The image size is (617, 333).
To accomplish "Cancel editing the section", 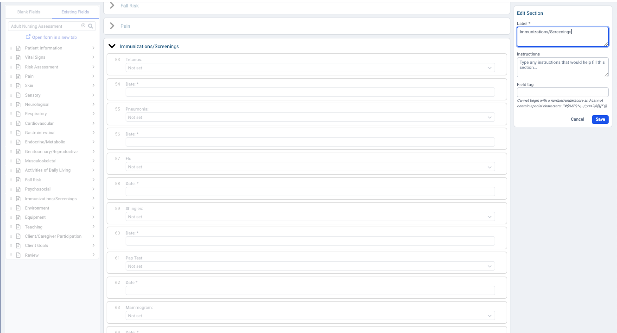I will (577, 119).
